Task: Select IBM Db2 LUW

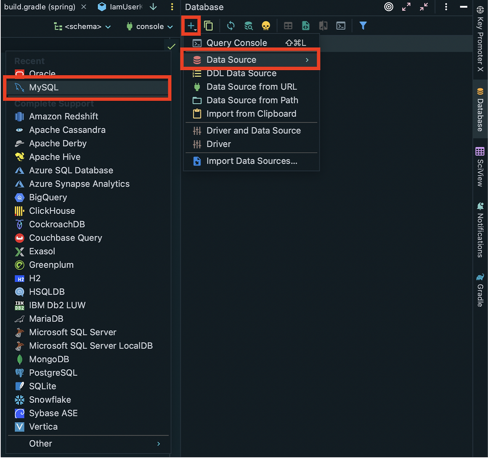Action: pos(88,305)
